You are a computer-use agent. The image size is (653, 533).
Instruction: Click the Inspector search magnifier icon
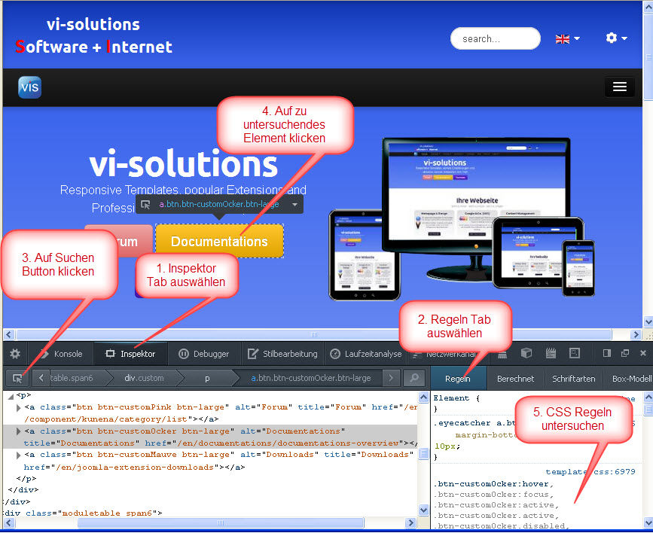click(414, 379)
